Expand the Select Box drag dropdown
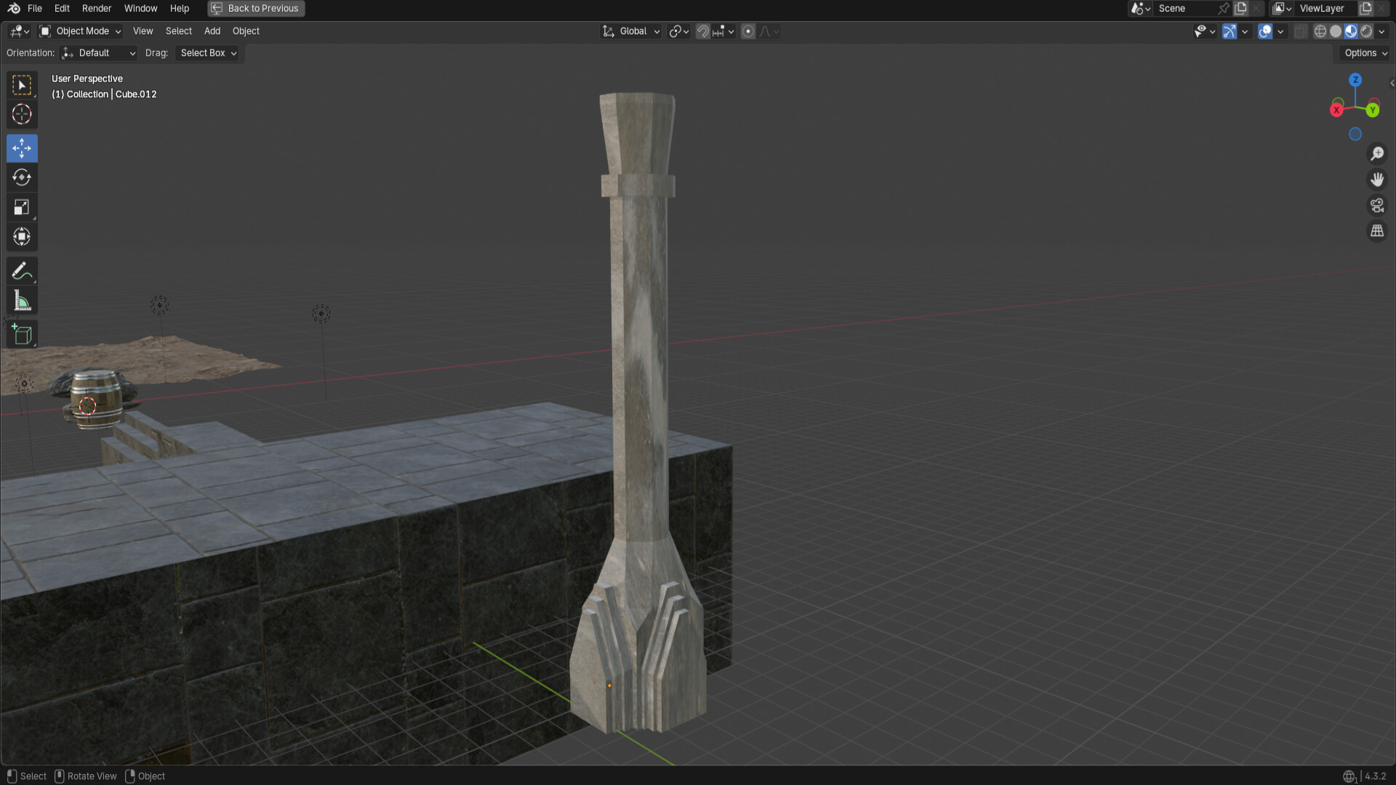Screen dimensions: 1396x785 pos(208,53)
